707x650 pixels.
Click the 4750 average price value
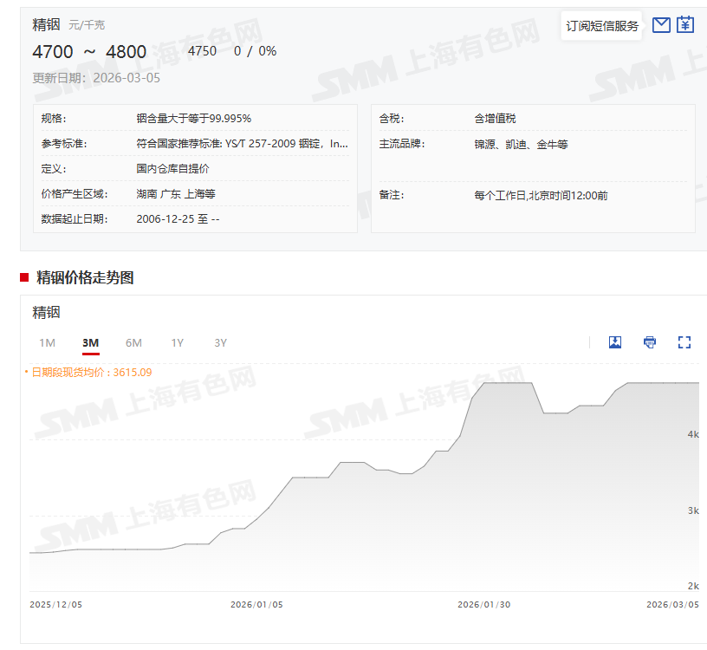coord(202,51)
